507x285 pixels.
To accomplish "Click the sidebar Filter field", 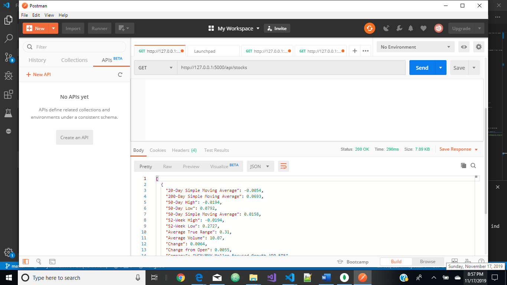I will [74, 47].
